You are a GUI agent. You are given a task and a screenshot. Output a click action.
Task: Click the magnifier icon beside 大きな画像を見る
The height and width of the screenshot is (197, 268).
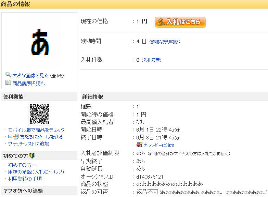pos(8,75)
